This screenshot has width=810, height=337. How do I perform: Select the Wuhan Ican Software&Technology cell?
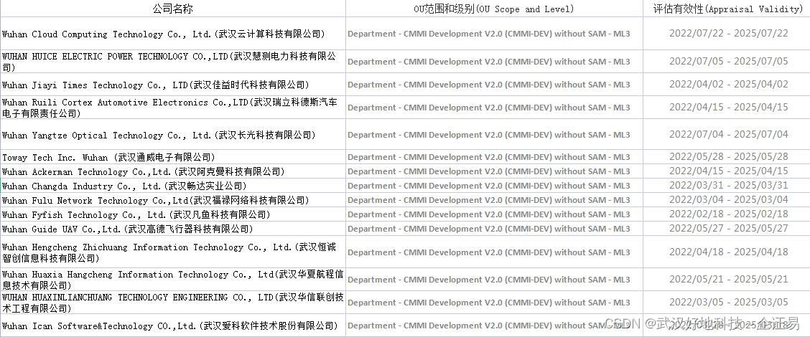point(172,326)
